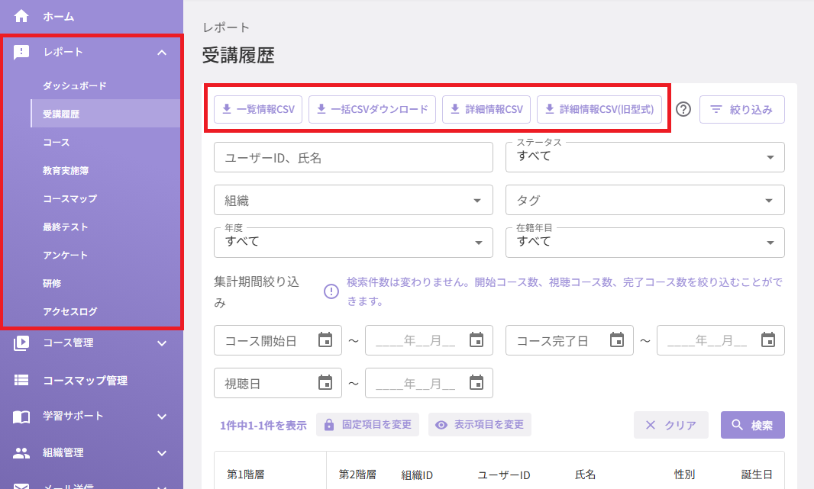Image resolution: width=814 pixels, height=489 pixels.
Task: Download 一覧情報CSV
Action: [x=258, y=109]
